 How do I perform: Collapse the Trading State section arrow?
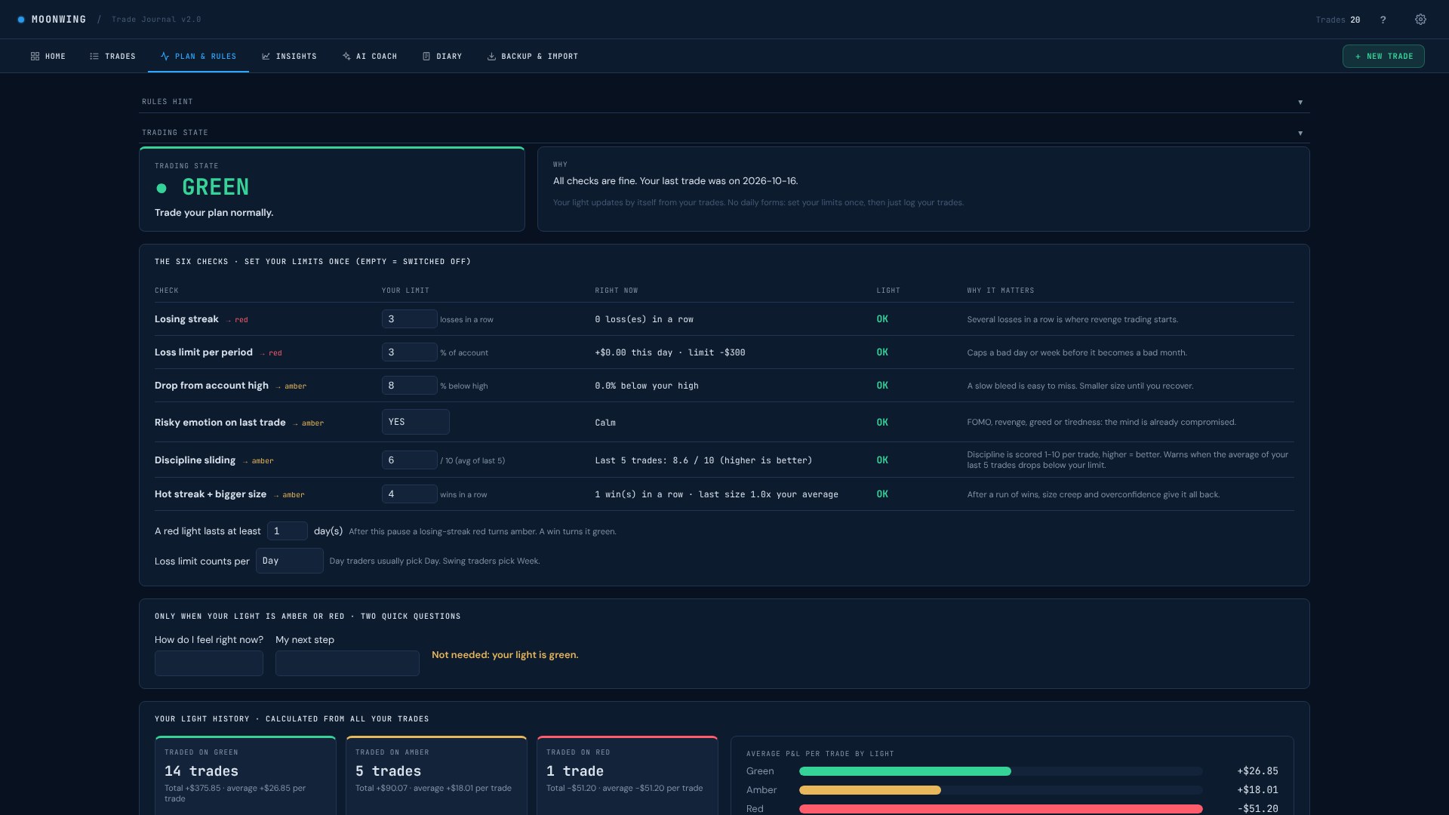tap(1300, 133)
